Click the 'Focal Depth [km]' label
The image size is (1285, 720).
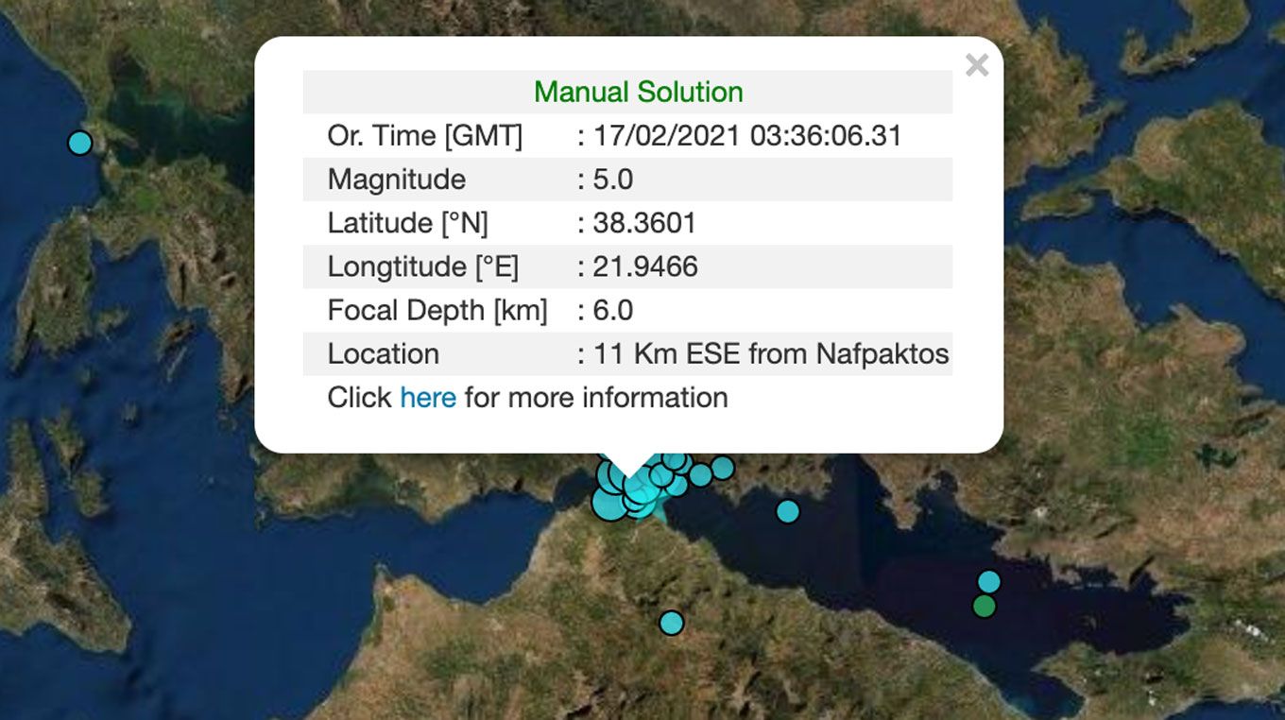click(x=437, y=310)
